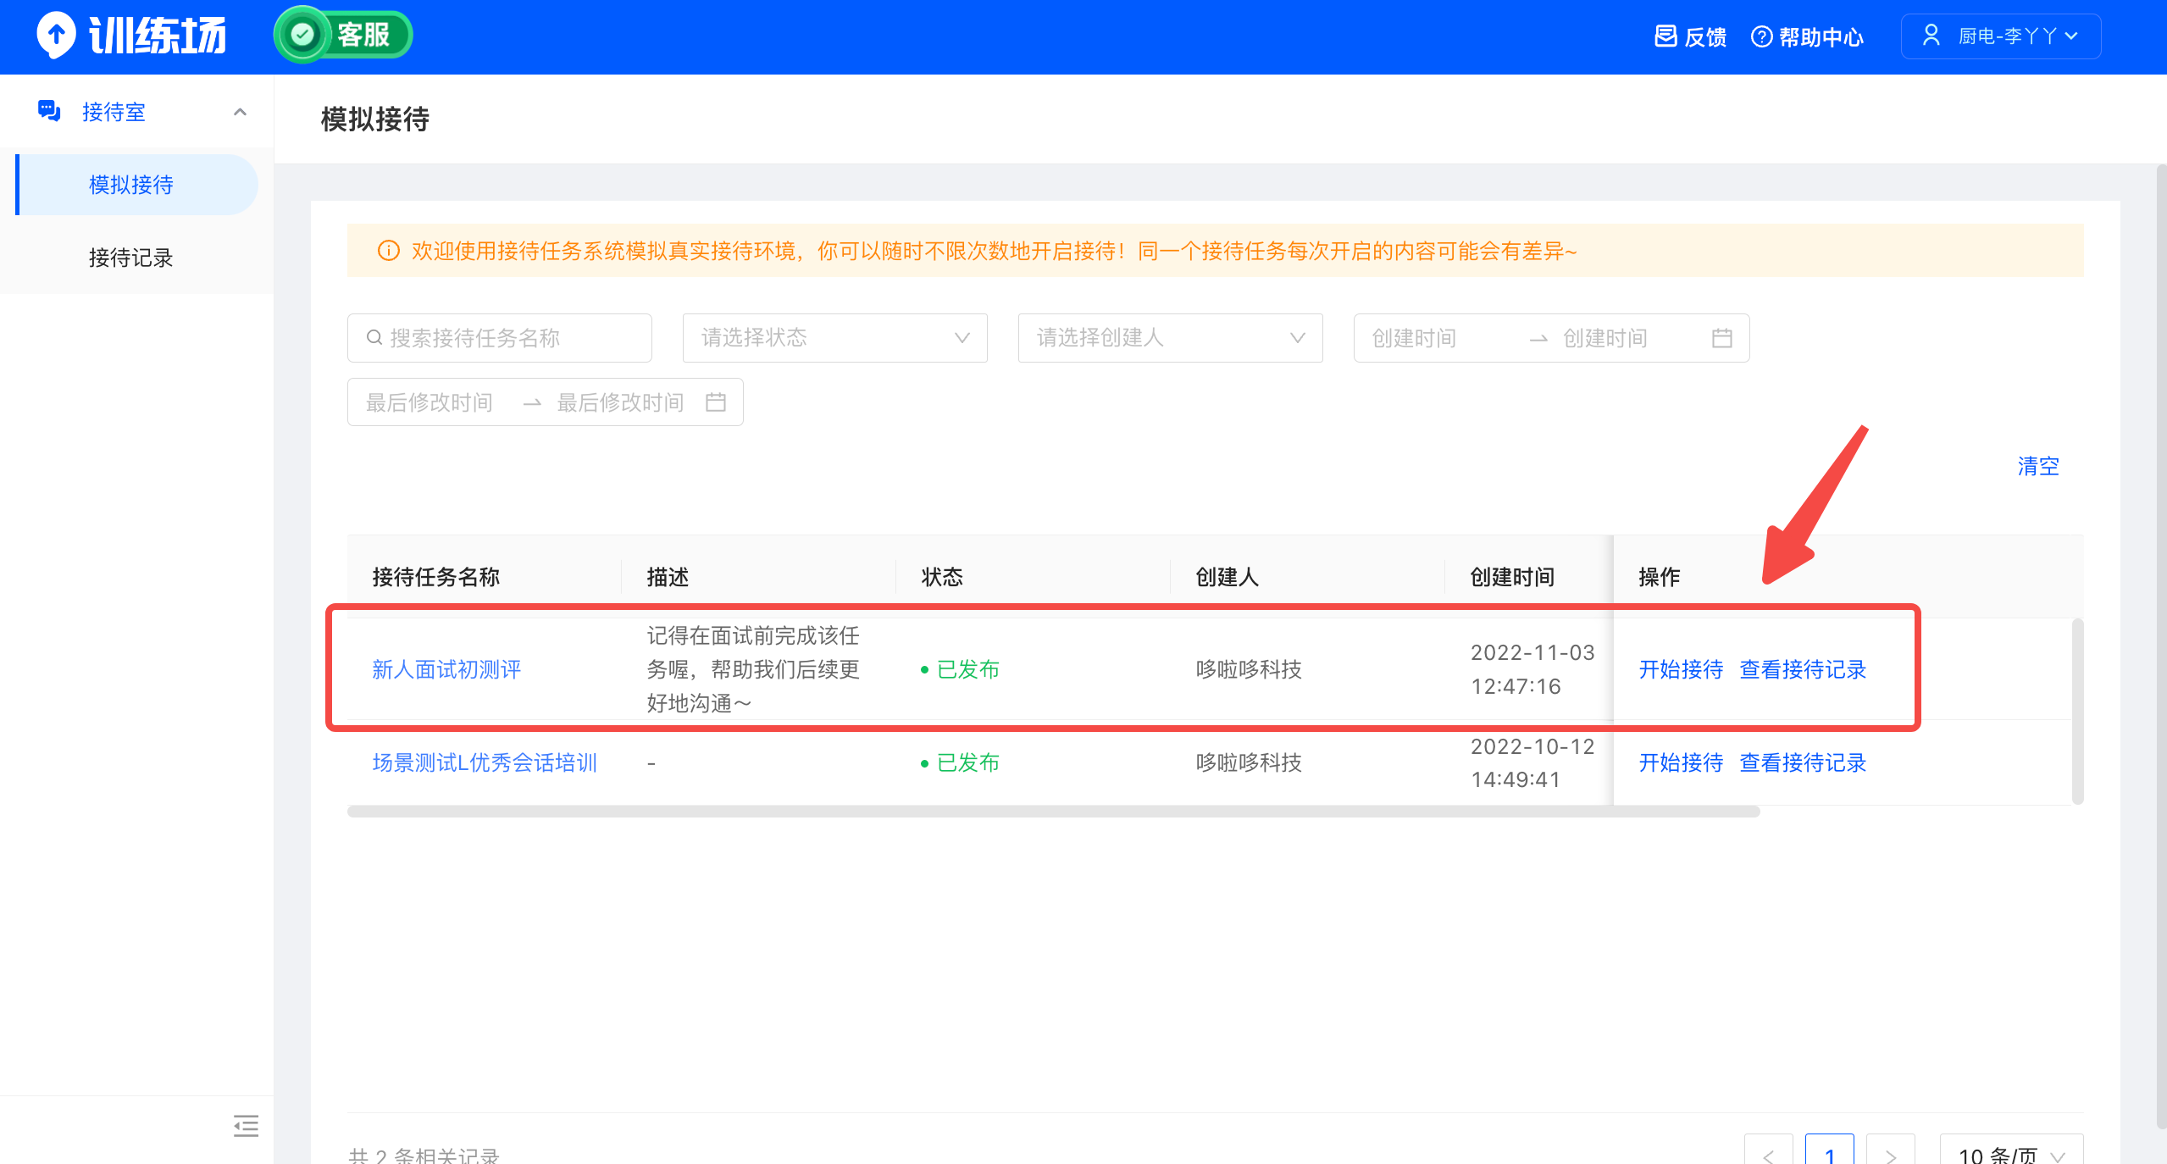Screen dimensions: 2167x1164
Task: Click the 模拟接待 page title
Action: (x=374, y=119)
